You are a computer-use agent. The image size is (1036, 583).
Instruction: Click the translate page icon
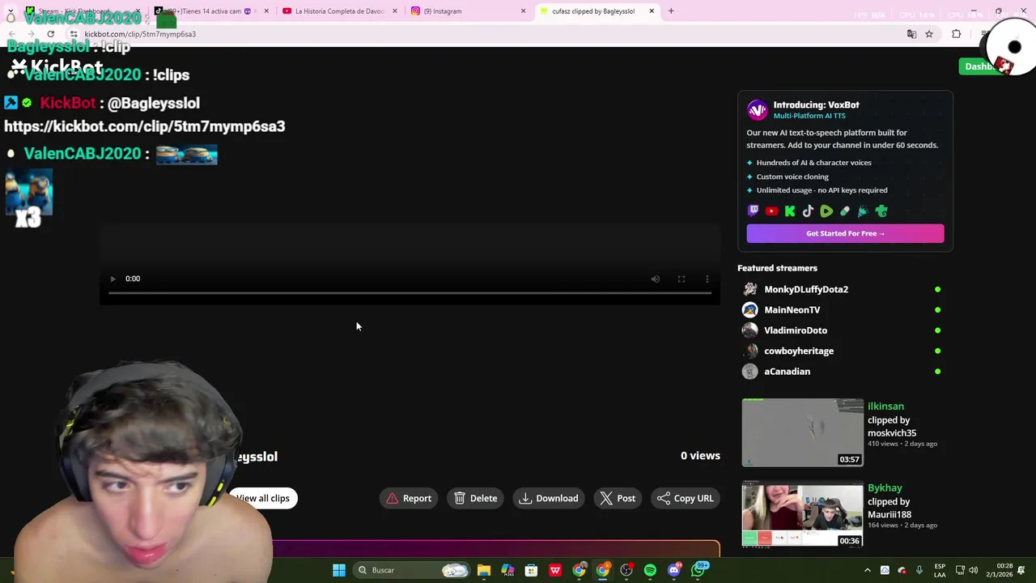coord(911,34)
